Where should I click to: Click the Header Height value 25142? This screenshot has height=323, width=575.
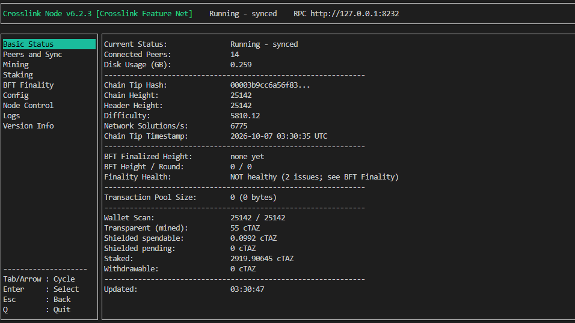click(x=241, y=106)
